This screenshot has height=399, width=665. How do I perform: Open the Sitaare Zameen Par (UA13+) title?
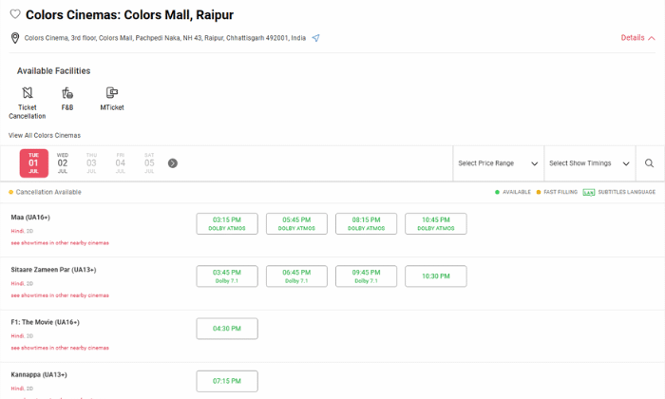tap(53, 270)
